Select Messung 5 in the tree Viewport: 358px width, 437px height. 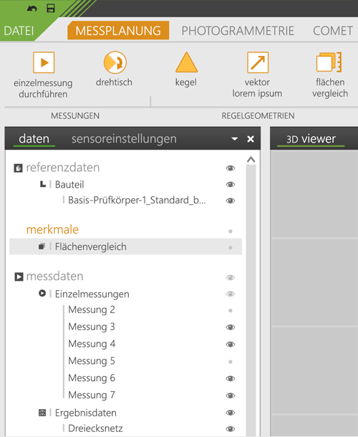pos(92,361)
